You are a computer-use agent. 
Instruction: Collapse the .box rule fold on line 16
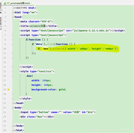12,76
